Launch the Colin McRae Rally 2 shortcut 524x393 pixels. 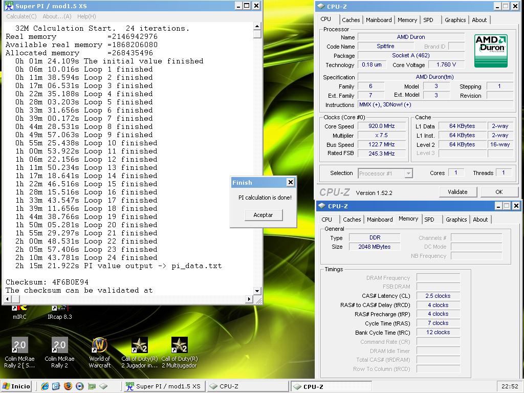point(59,353)
